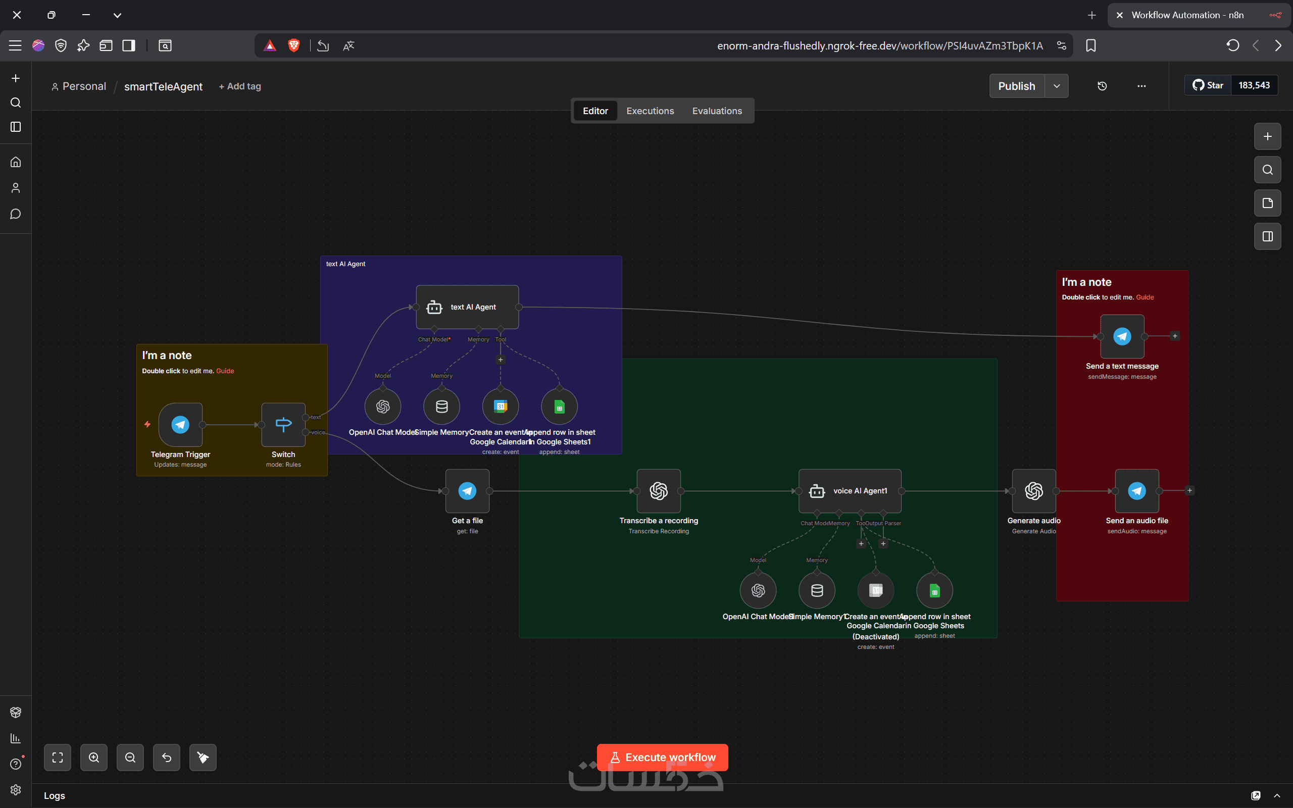Switch to the Evaluations tab

click(x=717, y=111)
